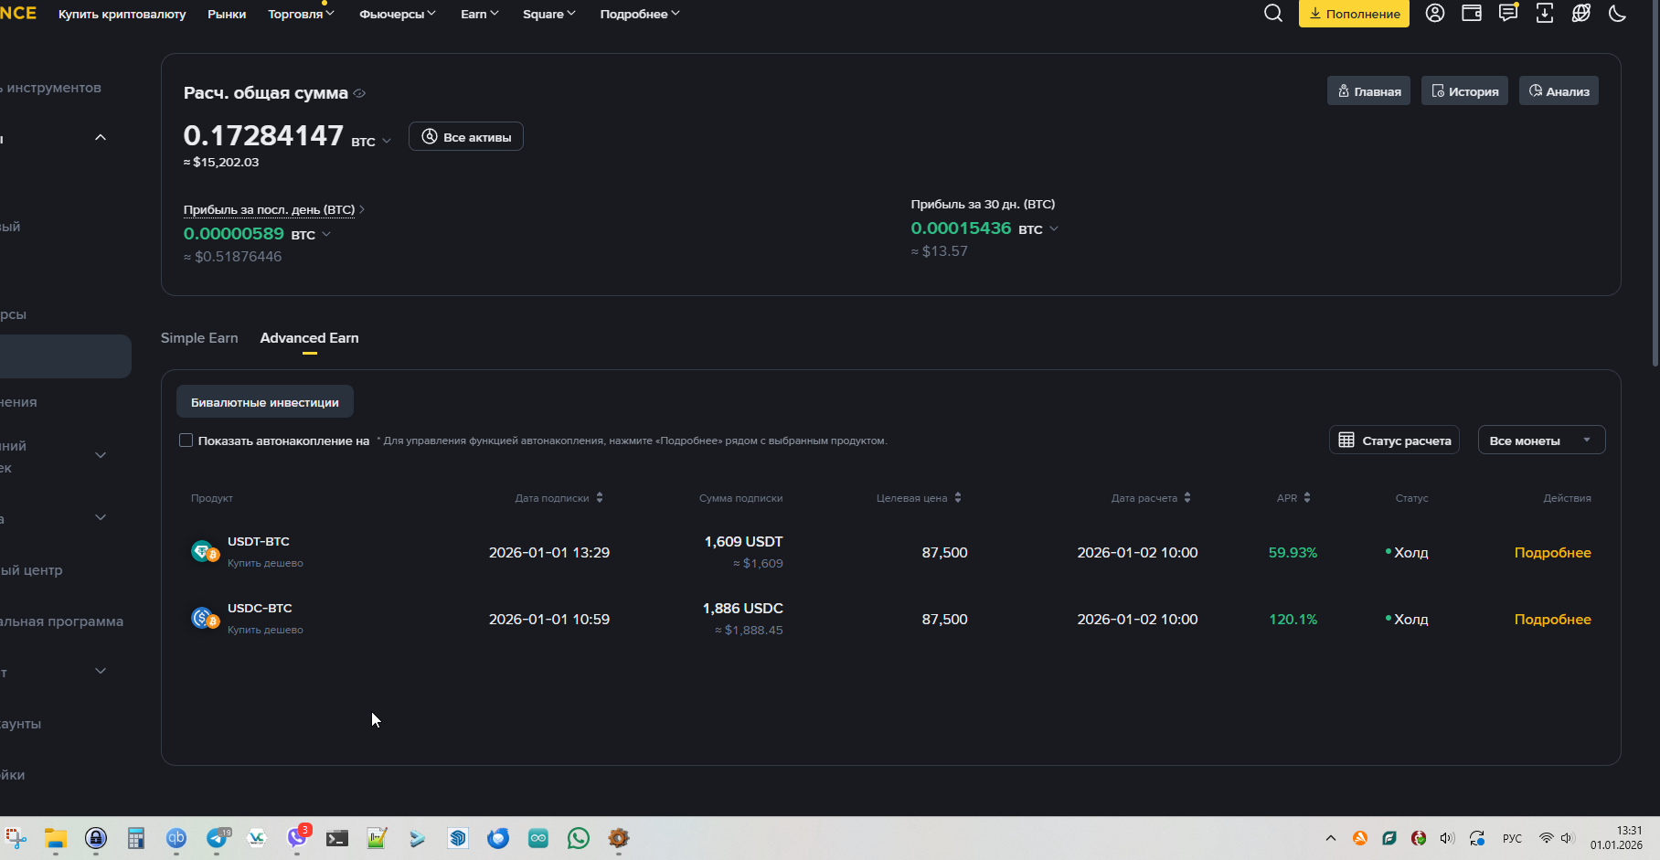
Task: Click the yellow Пополнение deposit button
Action: tap(1354, 14)
